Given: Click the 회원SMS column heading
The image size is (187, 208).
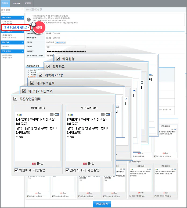Looking at the screenshot, I should tap(38, 108).
